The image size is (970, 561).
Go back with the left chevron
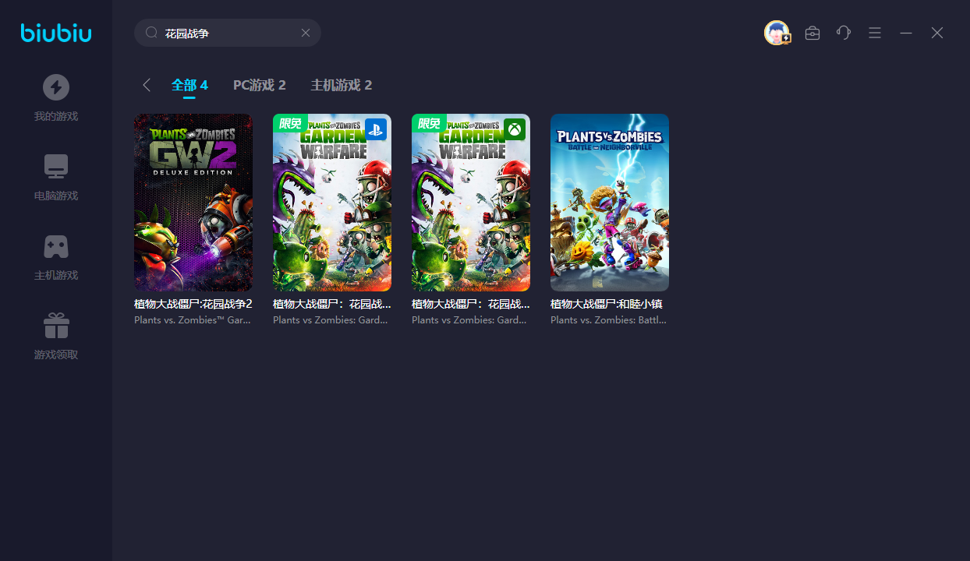pyautogui.click(x=147, y=85)
